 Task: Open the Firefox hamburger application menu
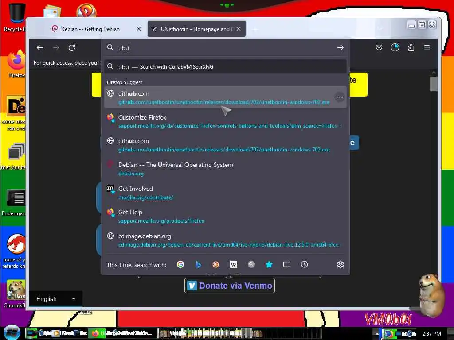(427, 47)
